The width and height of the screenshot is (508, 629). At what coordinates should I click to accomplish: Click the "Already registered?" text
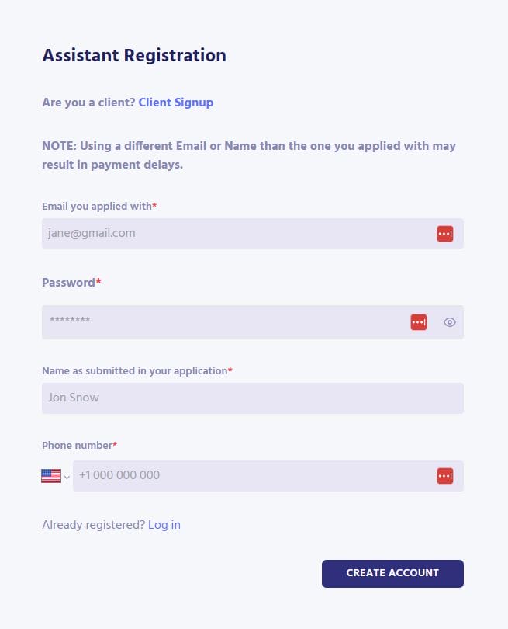click(93, 525)
